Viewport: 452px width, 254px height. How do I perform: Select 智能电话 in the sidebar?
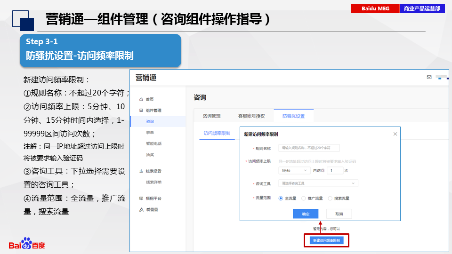[153, 143]
